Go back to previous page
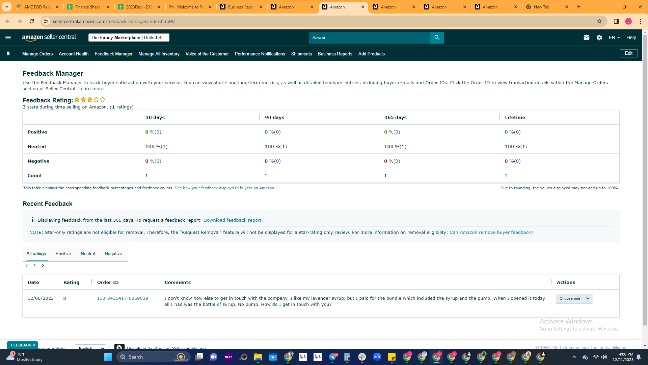648x365 pixels. click(x=7, y=21)
